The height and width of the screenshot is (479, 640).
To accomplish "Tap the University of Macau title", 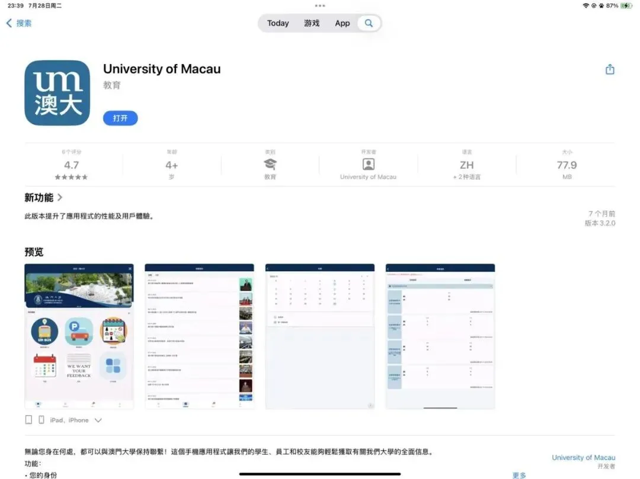I will pyautogui.click(x=162, y=69).
